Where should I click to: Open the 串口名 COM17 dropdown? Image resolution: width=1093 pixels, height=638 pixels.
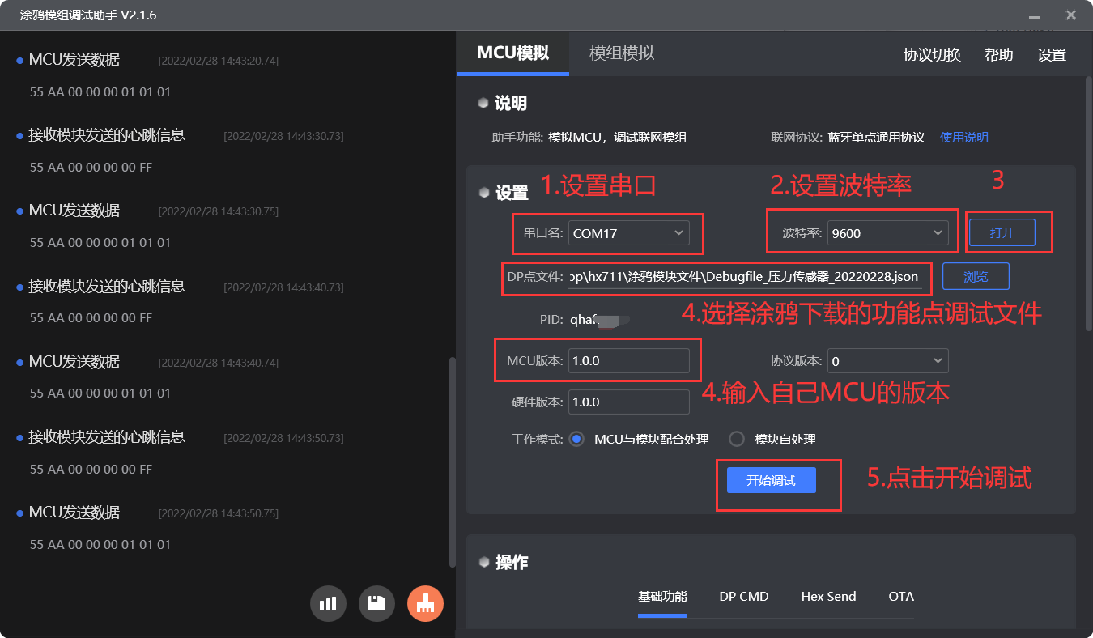click(x=629, y=233)
